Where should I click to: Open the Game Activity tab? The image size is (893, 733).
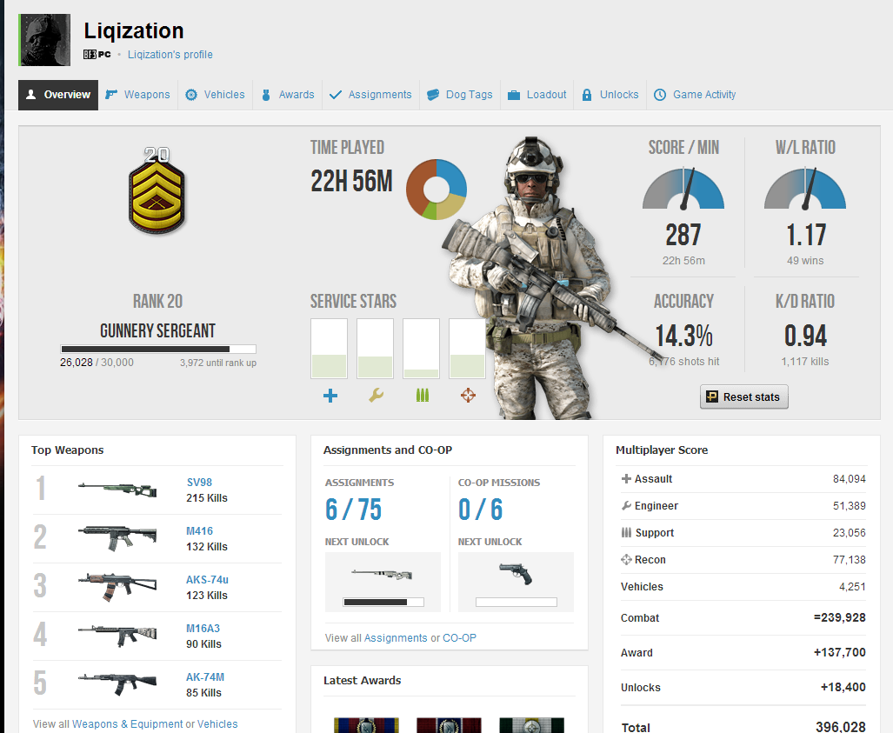[695, 95]
